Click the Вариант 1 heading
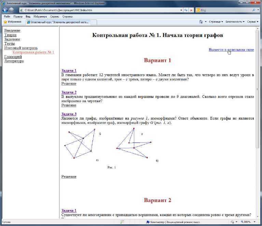The image size is (262, 226). tap(157, 61)
